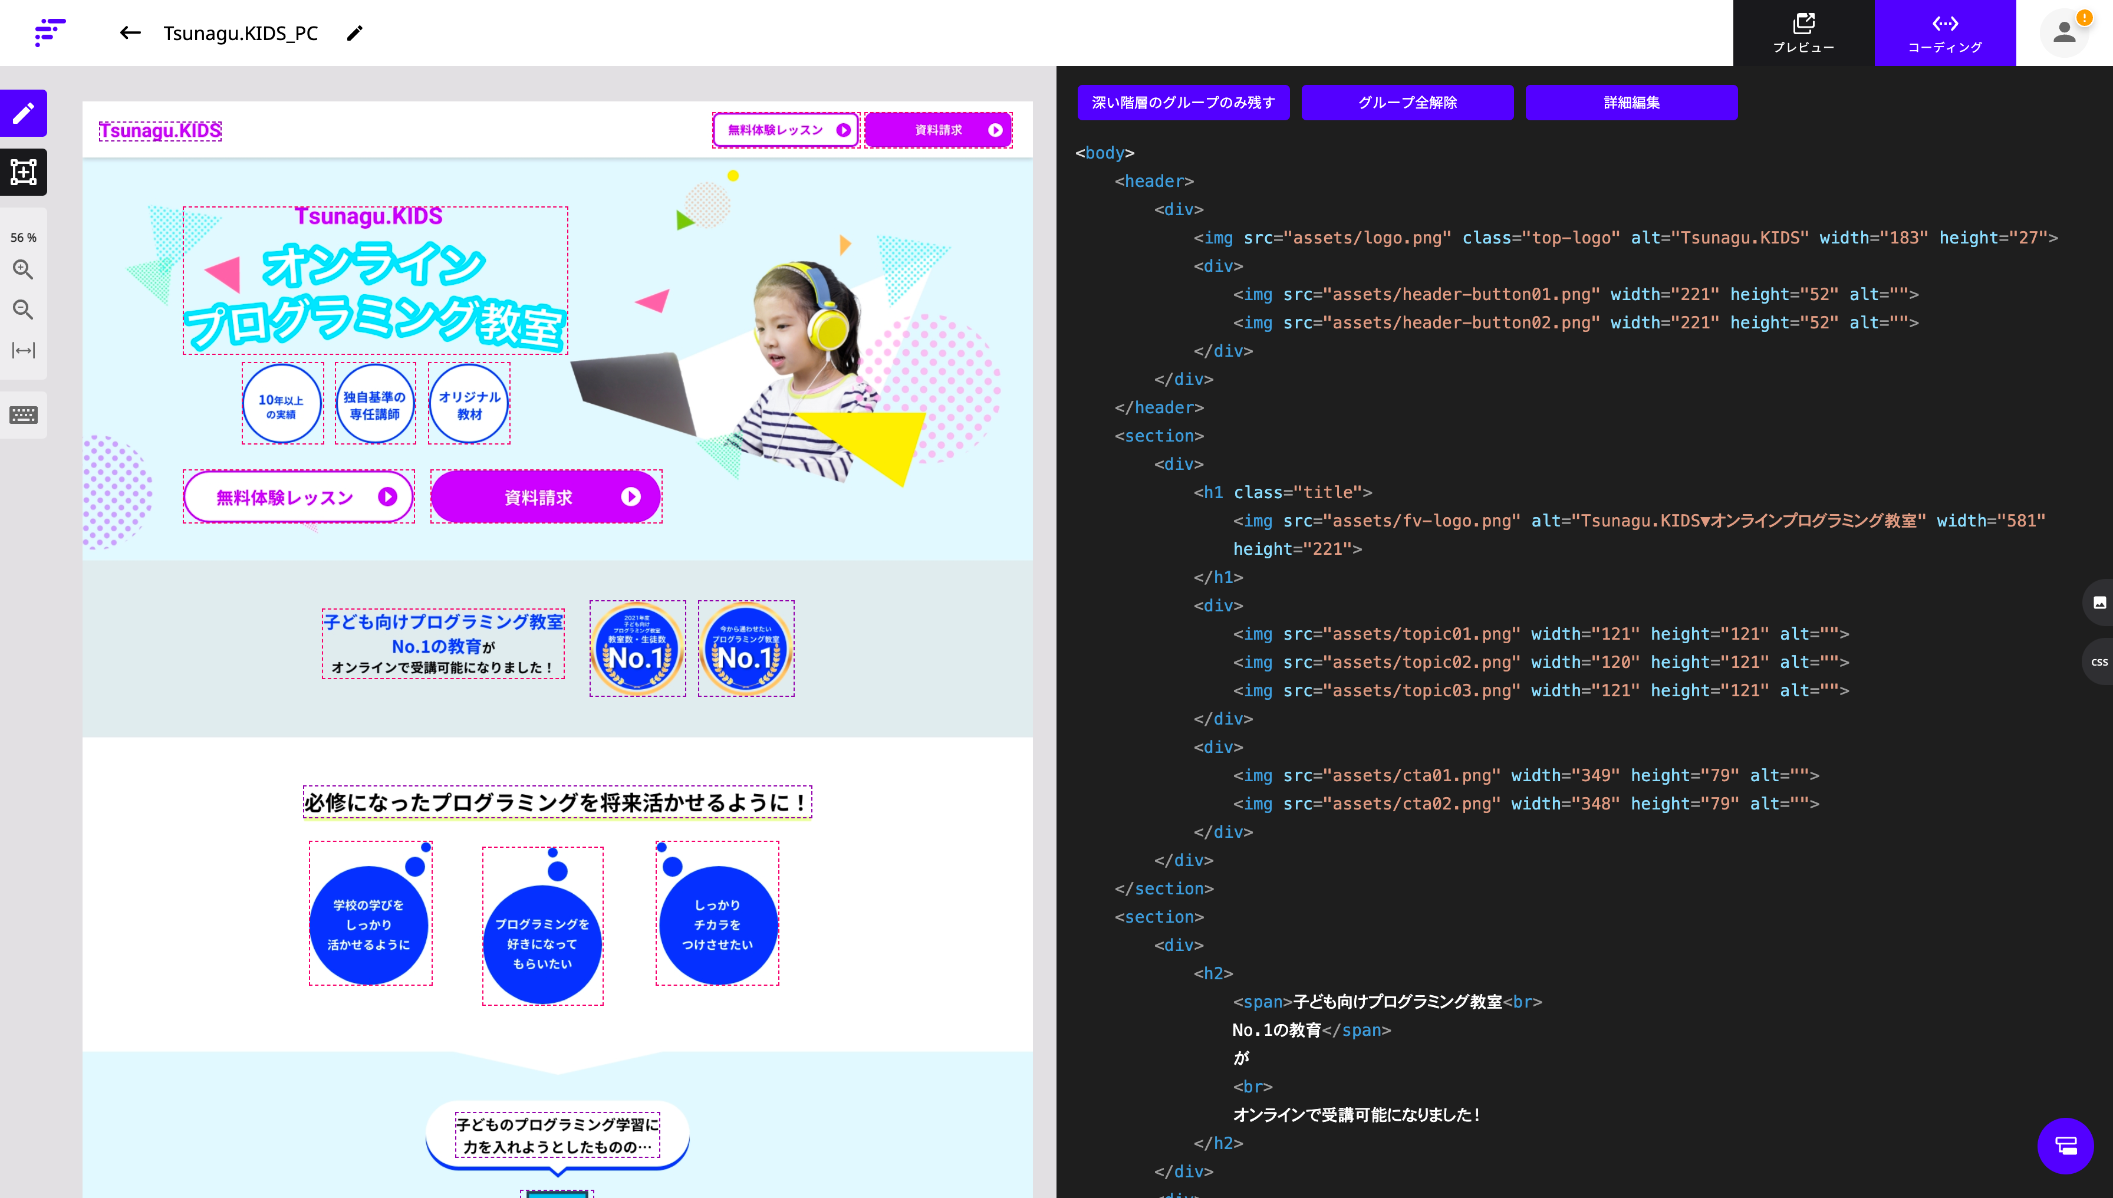Select the Tsunagu.KIDS logo on the canvas
The height and width of the screenshot is (1198, 2113).
pos(160,130)
